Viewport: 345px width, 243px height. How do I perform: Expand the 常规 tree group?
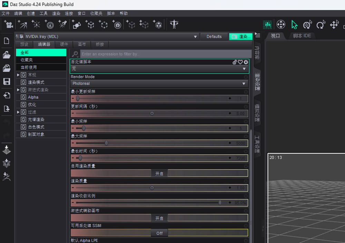tap(18, 75)
